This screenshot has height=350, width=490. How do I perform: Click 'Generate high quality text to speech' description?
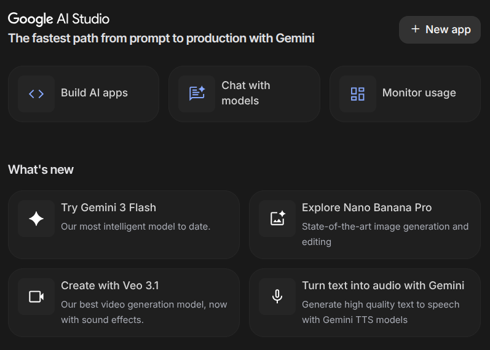(381, 312)
